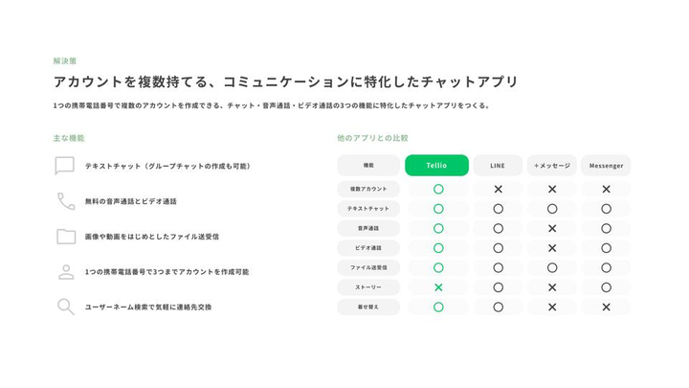The image size is (689, 388).
Task: Click the 複数アカウント row label
Action: [x=368, y=189]
